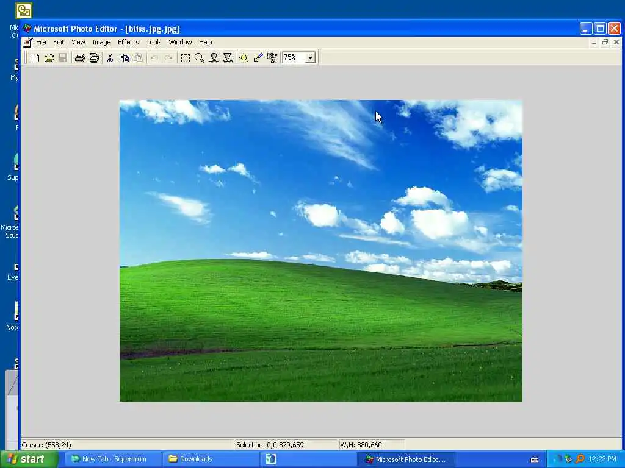Switch to New Tab - Supermium taskbar button
625x468 pixels.
point(112,459)
